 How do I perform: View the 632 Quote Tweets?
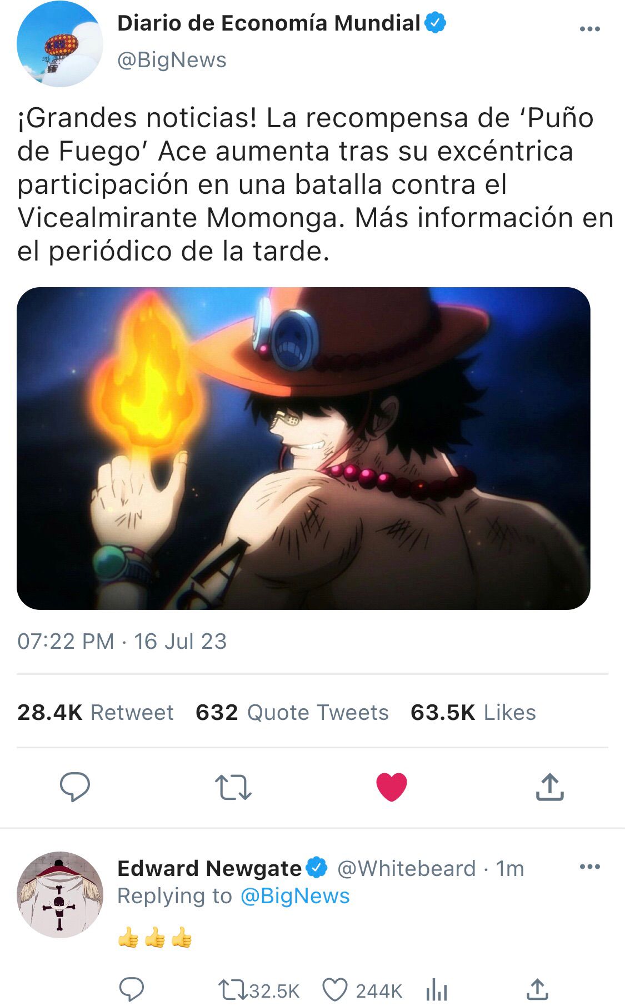pyautogui.click(x=292, y=712)
